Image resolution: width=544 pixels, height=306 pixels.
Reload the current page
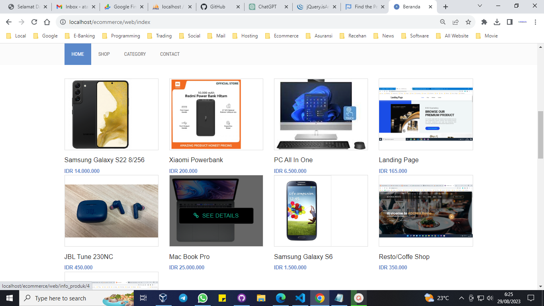(34, 22)
